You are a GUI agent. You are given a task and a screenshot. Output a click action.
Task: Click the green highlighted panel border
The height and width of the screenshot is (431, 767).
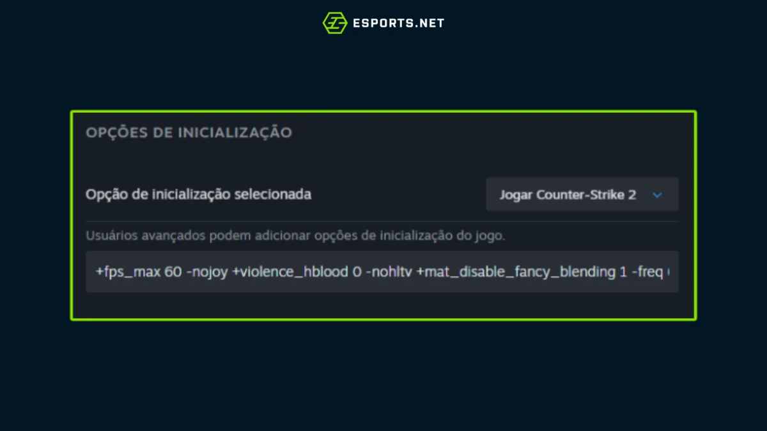tap(383, 110)
